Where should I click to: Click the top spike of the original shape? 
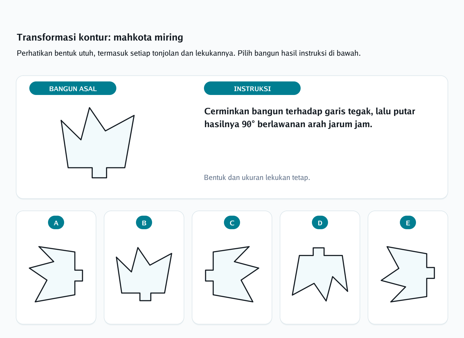(x=90, y=113)
